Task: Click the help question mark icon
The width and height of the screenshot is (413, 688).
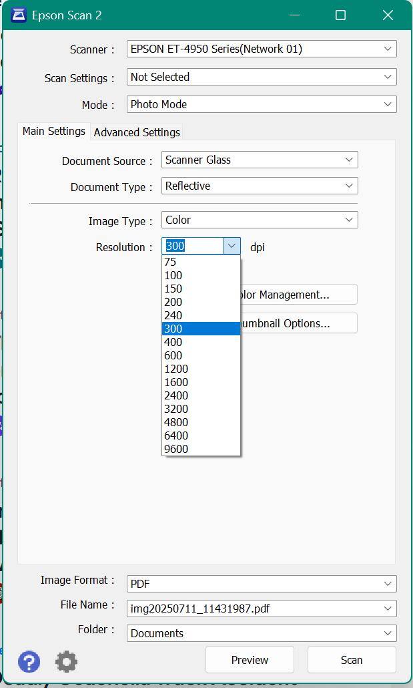Action: (x=29, y=661)
